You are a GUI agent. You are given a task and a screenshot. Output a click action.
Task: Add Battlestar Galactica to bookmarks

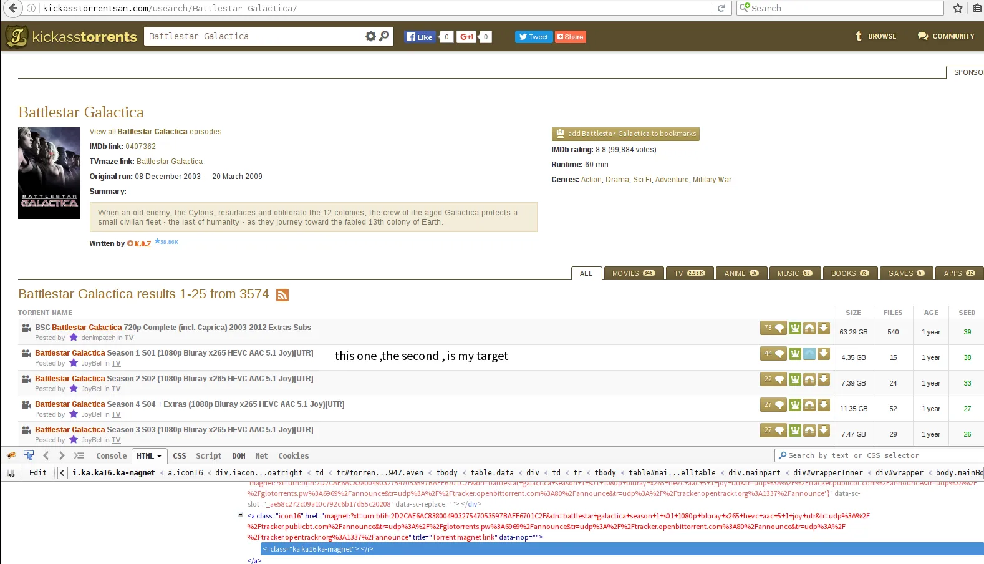click(x=625, y=134)
